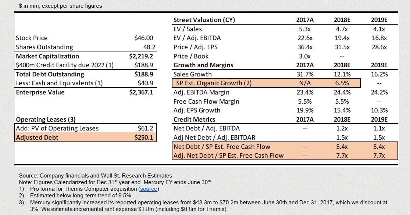
Task: Select the PV of Operating Leases value
Action: click(145, 128)
